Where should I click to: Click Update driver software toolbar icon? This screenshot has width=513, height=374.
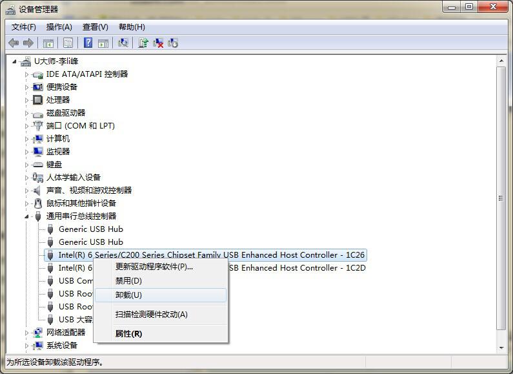(143, 43)
